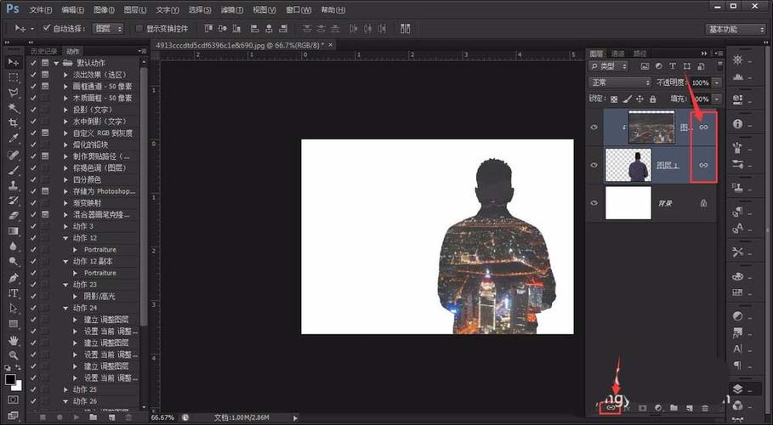Select the Polygonal Lasso tool

[x=14, y=93]
